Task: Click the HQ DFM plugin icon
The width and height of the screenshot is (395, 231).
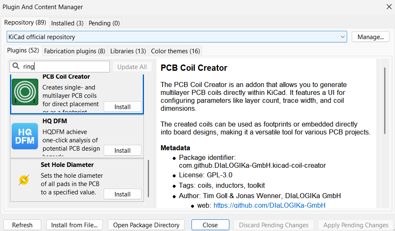Action: [x=25, y=136]
